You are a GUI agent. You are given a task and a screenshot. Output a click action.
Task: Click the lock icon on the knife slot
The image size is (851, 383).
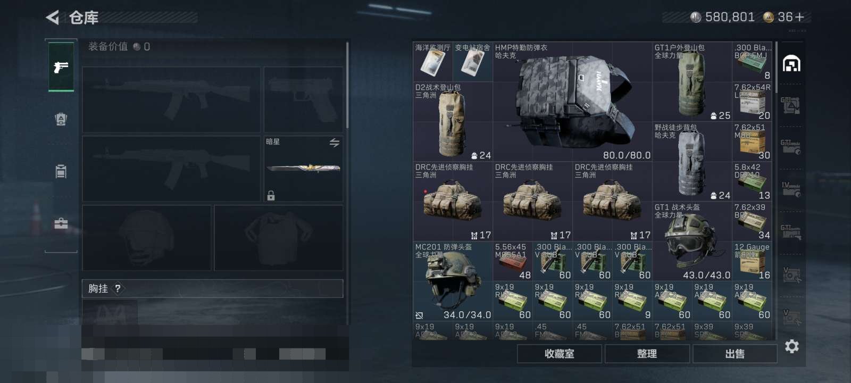271,195
